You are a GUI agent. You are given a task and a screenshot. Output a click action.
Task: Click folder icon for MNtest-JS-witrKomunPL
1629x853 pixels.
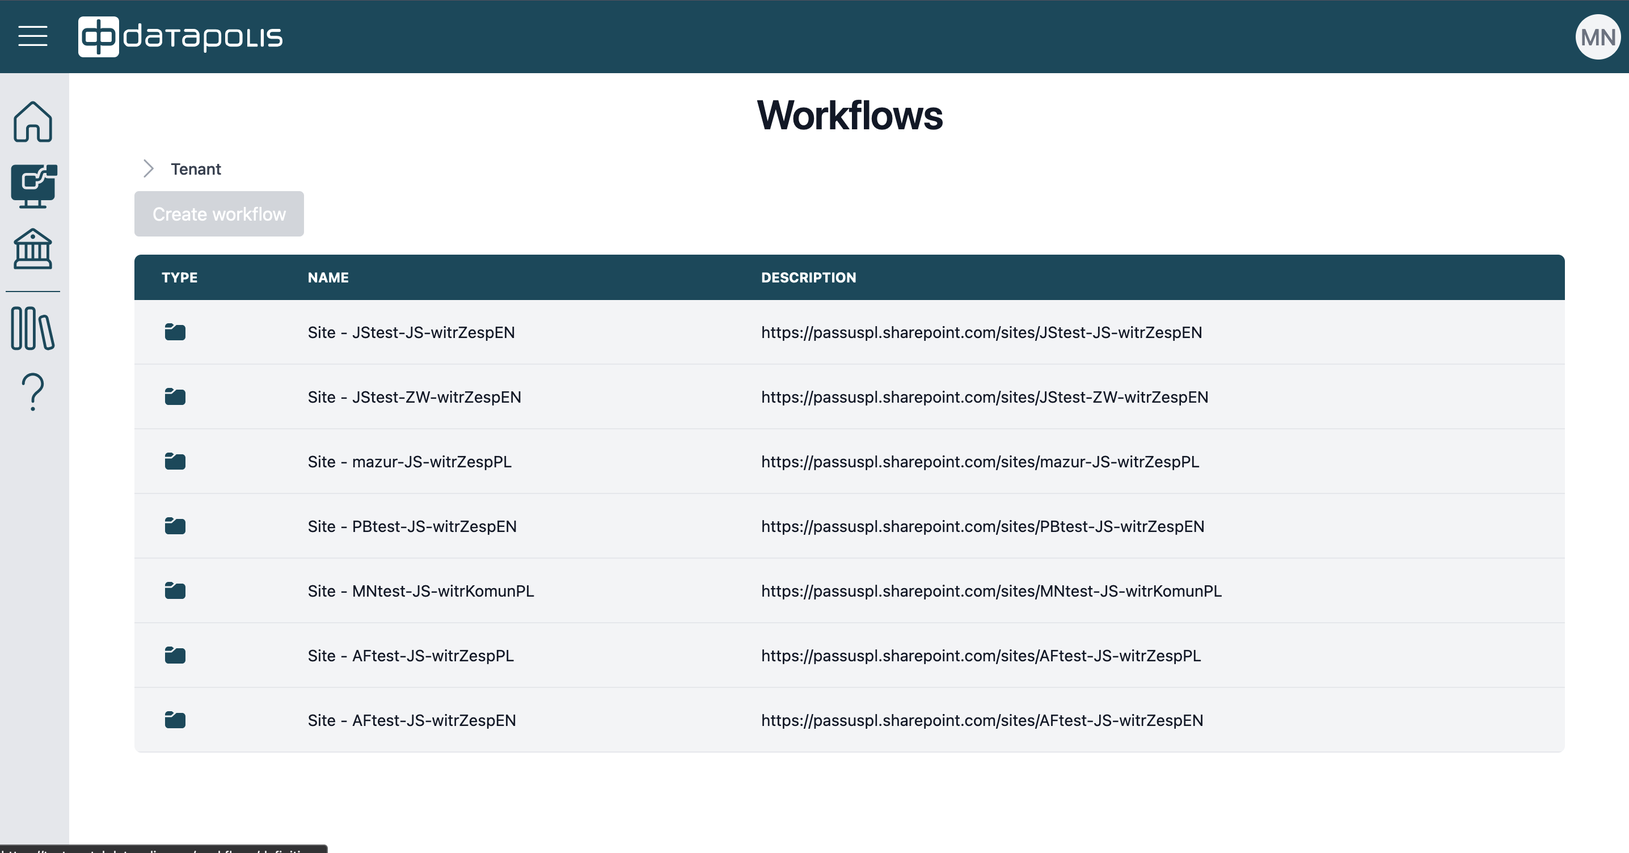point(175,590)
